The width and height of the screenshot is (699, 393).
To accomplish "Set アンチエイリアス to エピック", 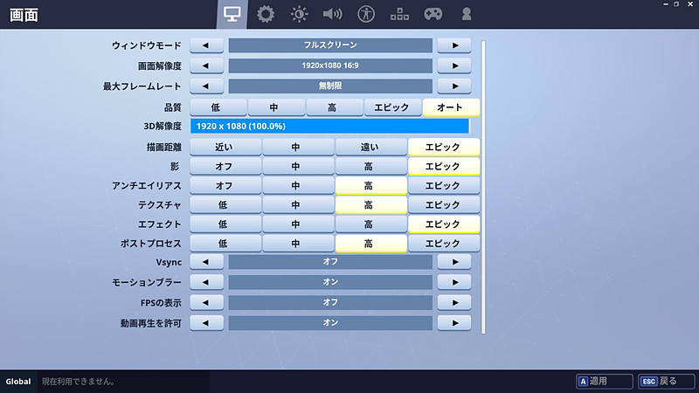I will (x=444, y=186).
